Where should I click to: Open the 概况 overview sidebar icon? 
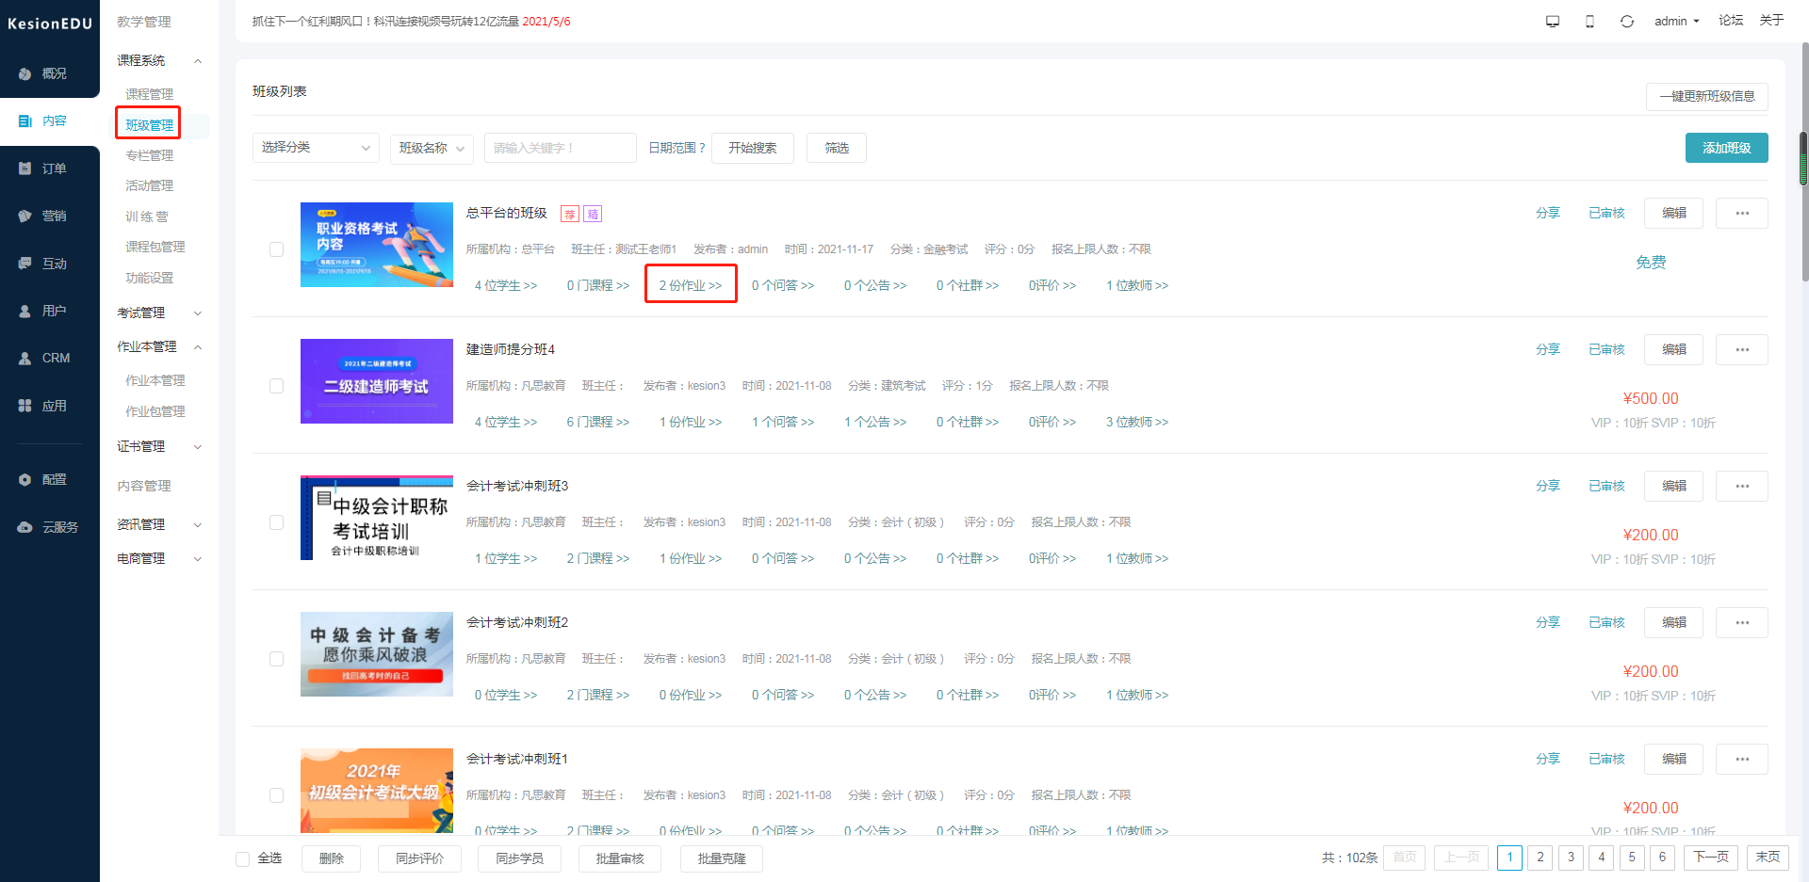[x=25, y=73]
